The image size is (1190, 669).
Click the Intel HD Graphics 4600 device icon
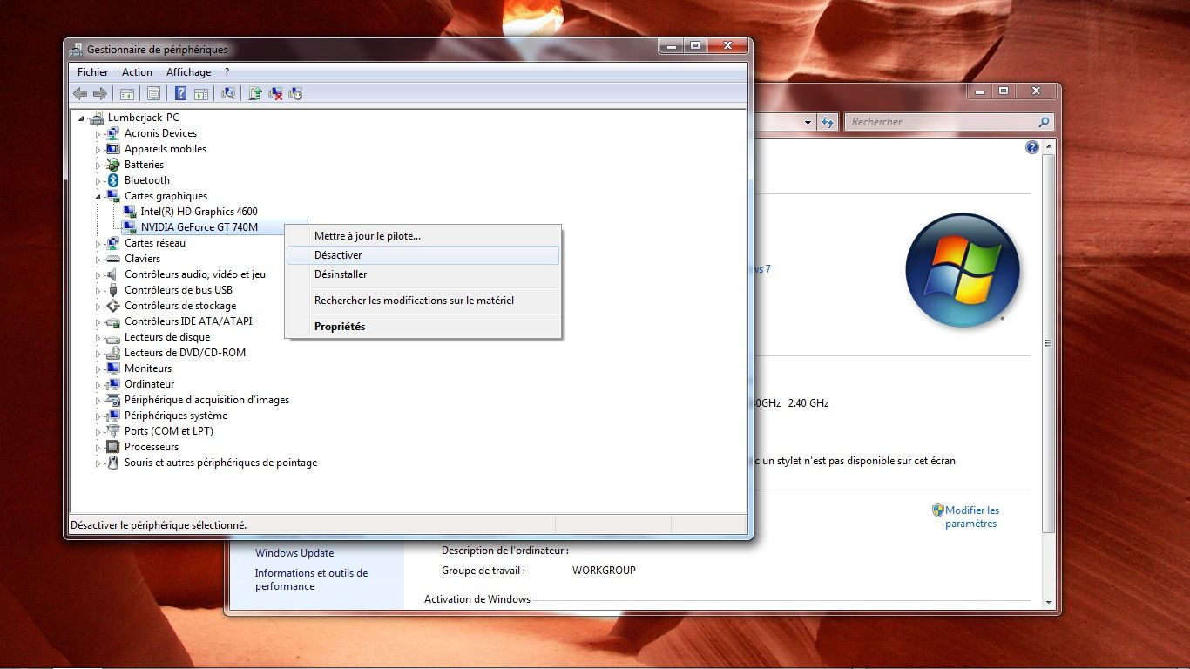point(129,212)
